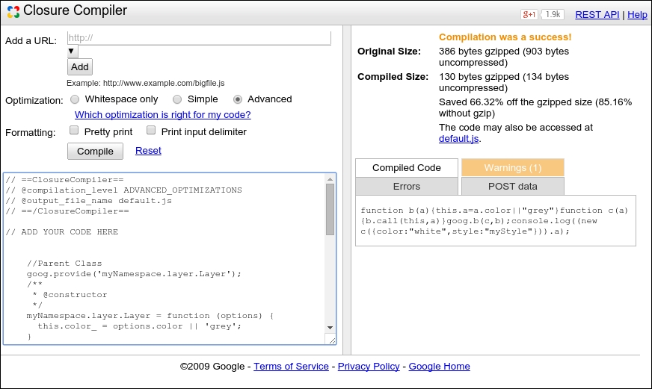652x389 pixels.
Task: Open the URL dropdown arrow
Action: click(x=73, y=52)
